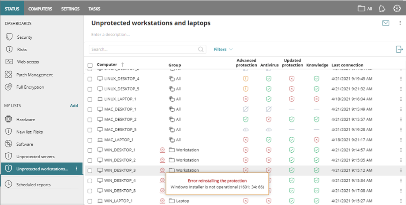The image size is (406, 205).
Task: Expand the Filters dropdown
Action: (223, 49)
